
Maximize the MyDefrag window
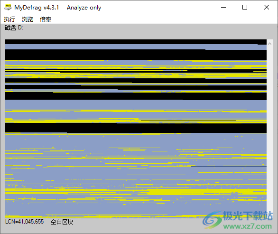[x=245, y=8]
